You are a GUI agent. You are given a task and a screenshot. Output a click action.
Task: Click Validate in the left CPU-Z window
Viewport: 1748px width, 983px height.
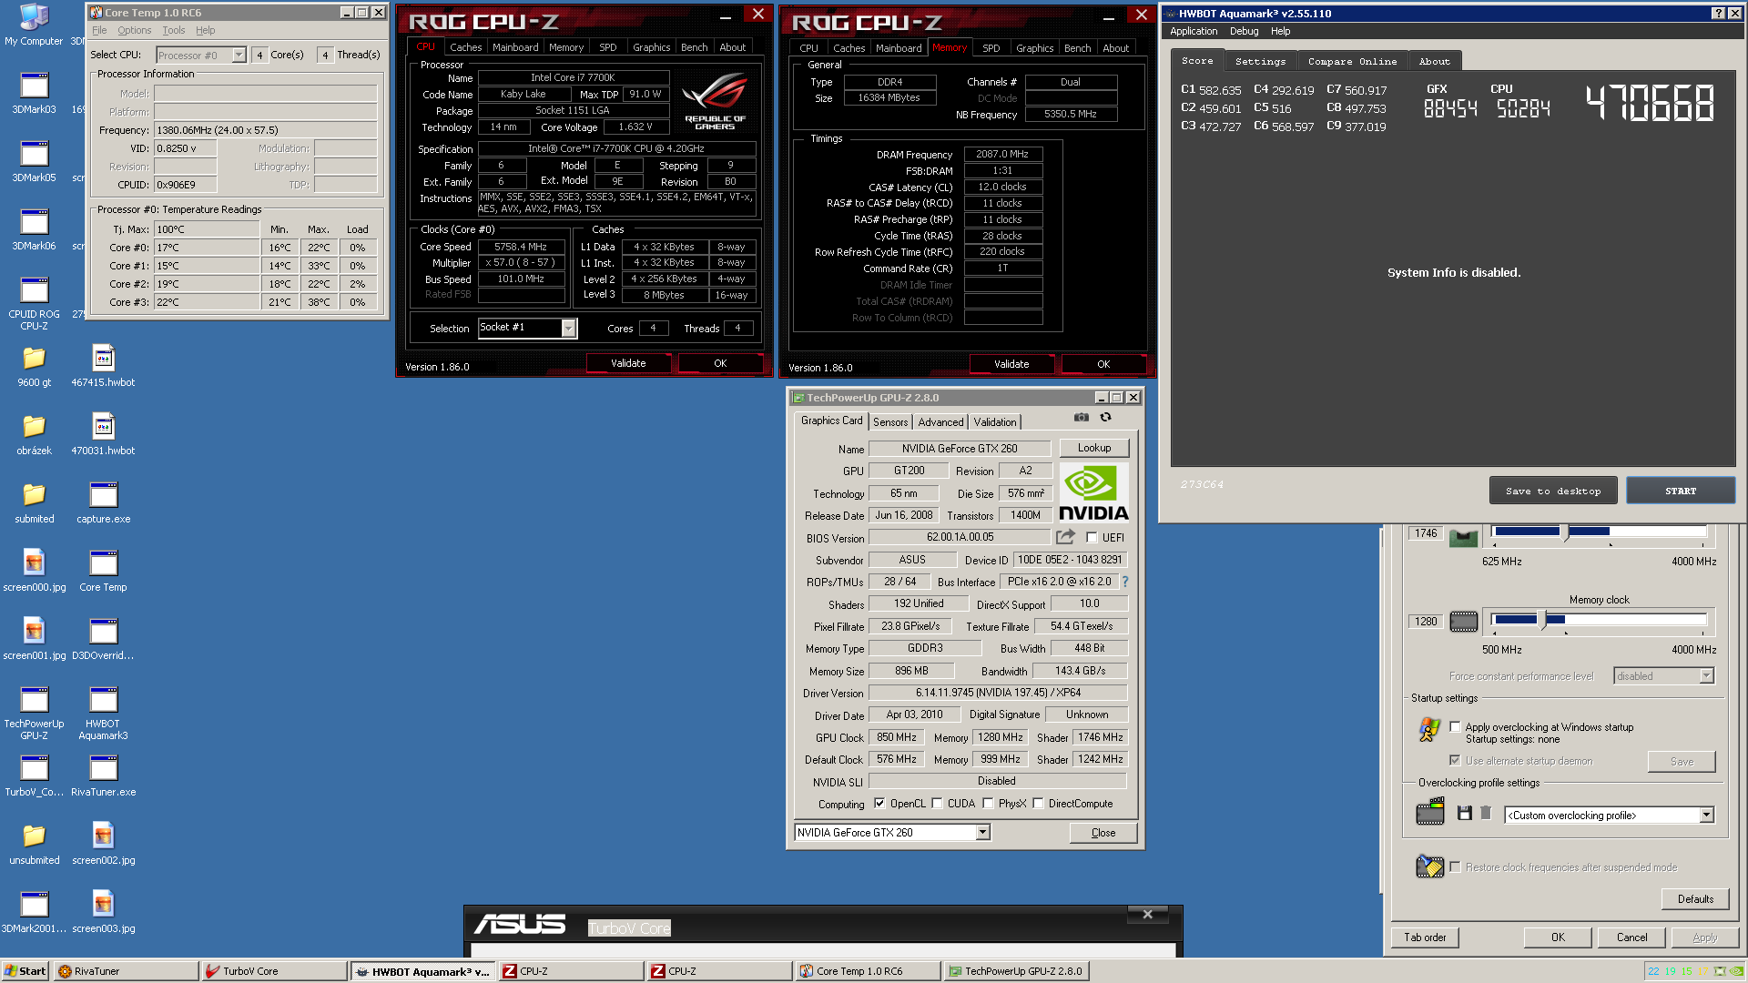point(628,363)
